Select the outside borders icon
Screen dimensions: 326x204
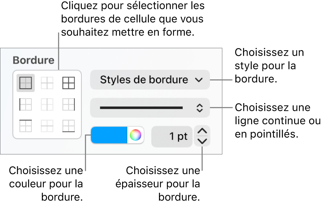point(26,83)
